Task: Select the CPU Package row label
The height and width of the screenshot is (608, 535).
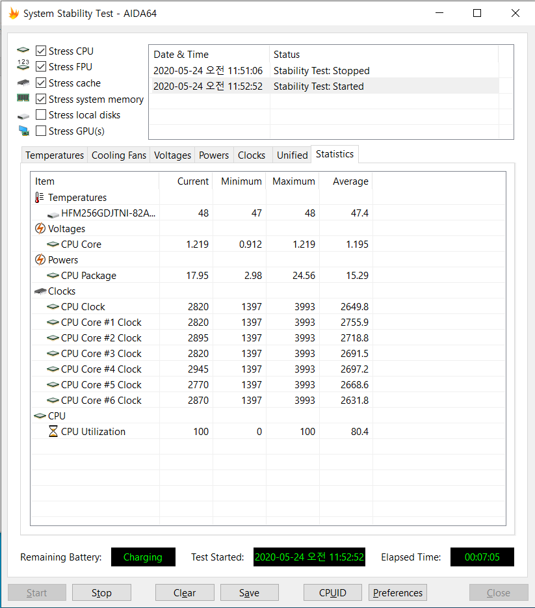Action: click(x=89, y=275)
